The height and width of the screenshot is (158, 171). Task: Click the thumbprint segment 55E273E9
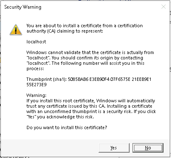[36, 85]
